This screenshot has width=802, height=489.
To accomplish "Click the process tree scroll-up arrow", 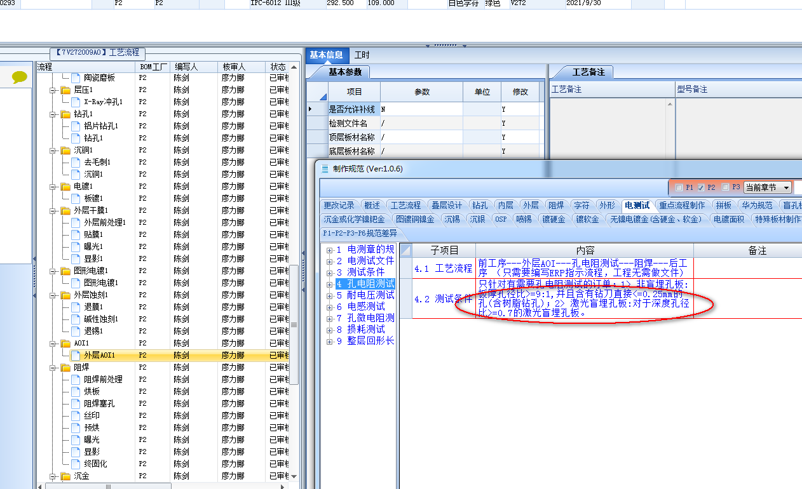I will [x=294, y=67].
